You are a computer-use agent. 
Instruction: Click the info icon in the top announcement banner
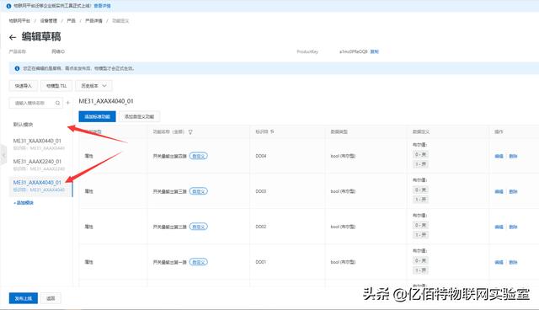pyautogui.click(x=8, y=6)
